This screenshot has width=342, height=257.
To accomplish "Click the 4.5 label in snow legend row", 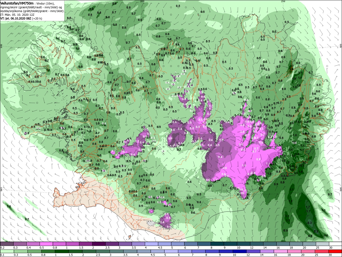I will click(160, 248).
